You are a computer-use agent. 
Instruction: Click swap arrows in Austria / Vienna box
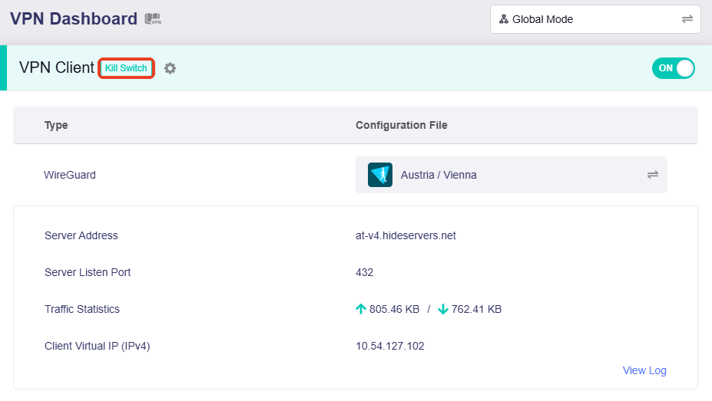click(652, 175)
